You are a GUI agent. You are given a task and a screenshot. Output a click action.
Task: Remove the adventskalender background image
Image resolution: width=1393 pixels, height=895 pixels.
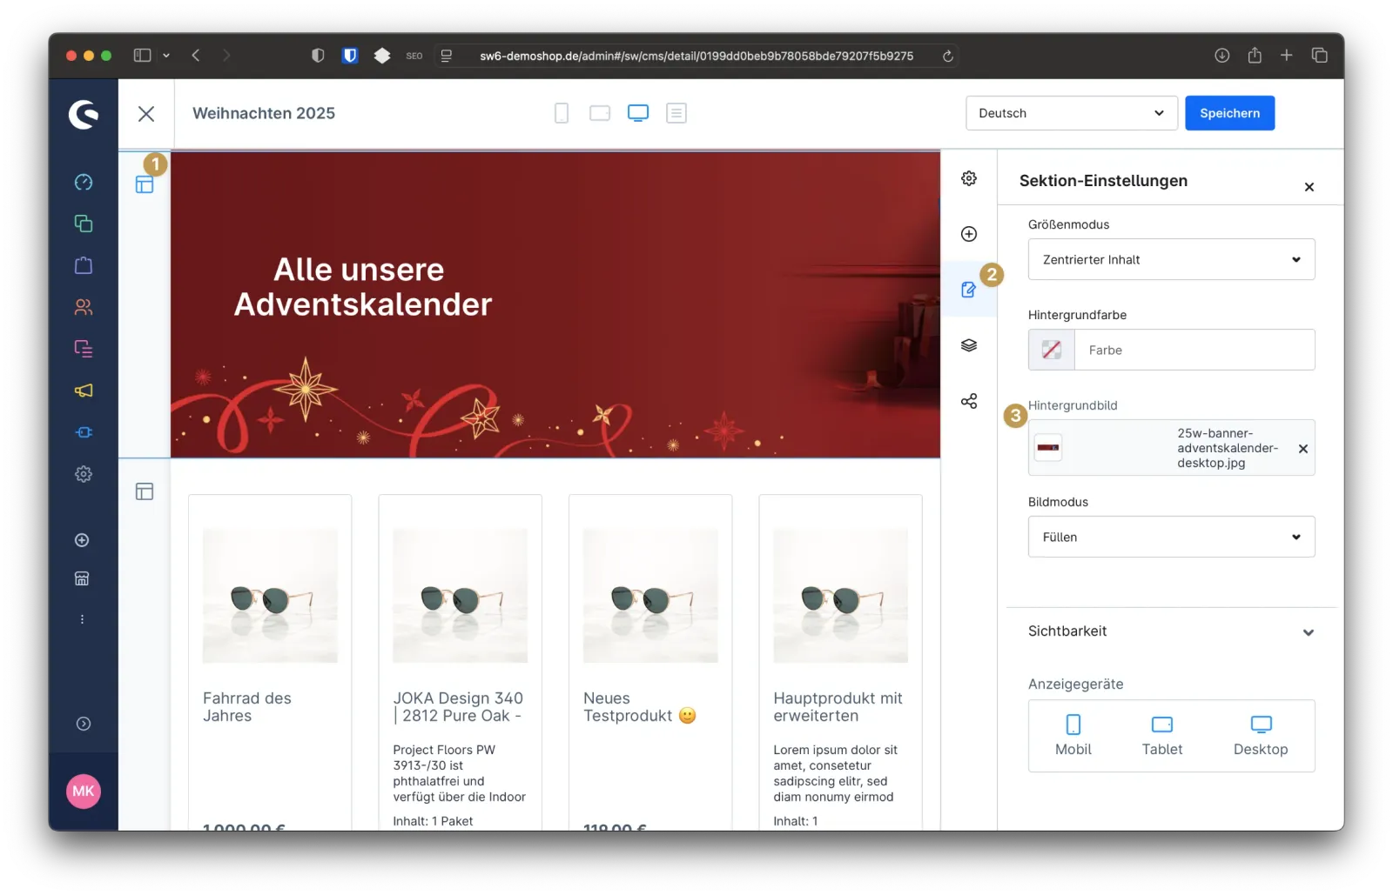pyautogui.click(x=1303, y=448)
